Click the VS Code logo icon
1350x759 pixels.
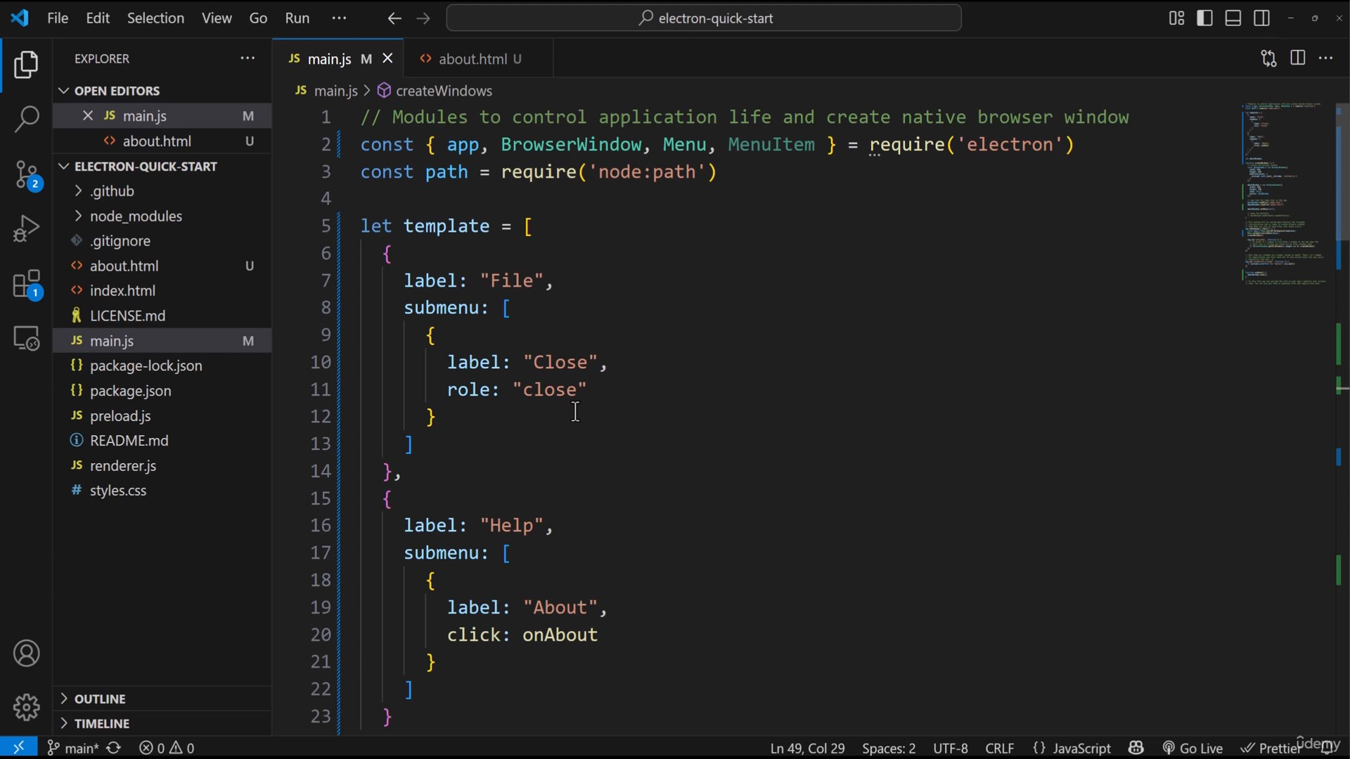point(20,18)
